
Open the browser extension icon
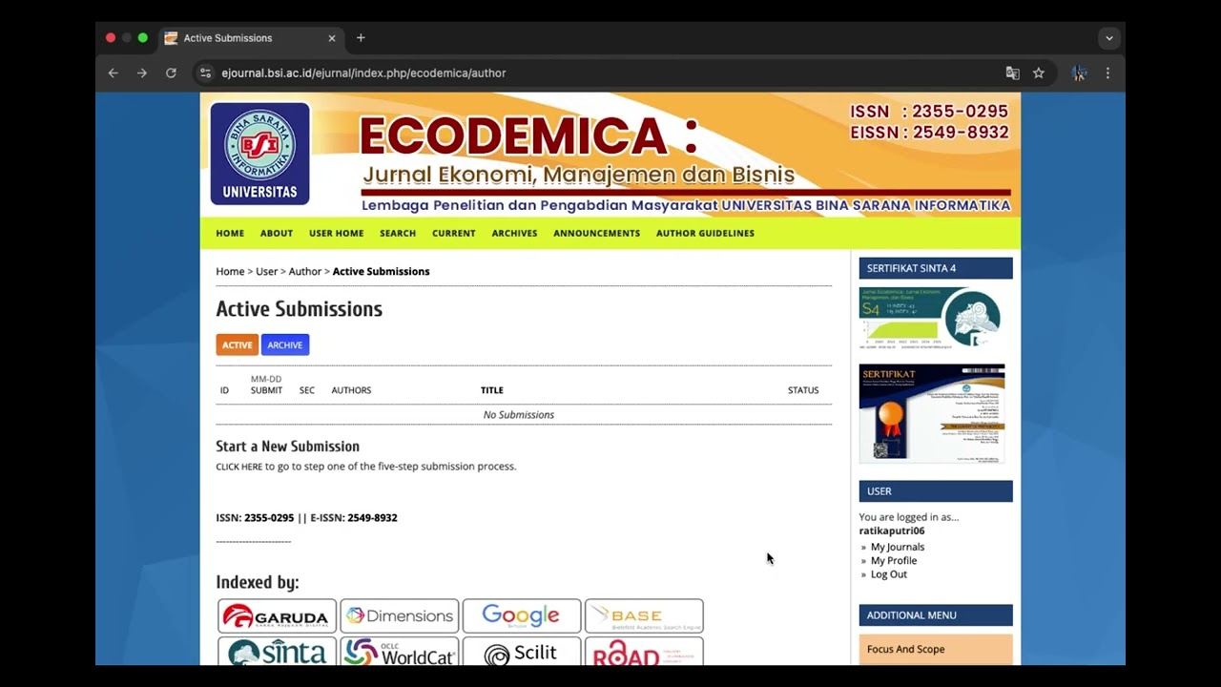1079,73
